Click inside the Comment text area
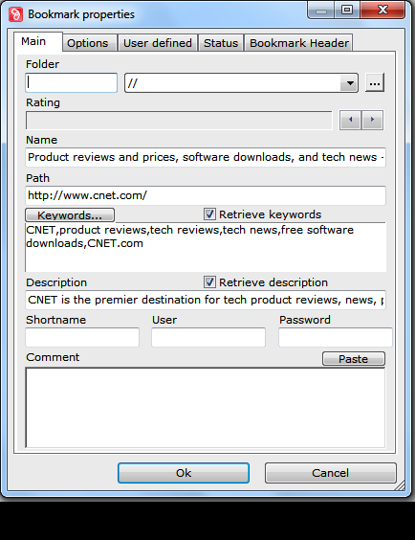This screenshot has height=540, width=415. coord(206,408)
